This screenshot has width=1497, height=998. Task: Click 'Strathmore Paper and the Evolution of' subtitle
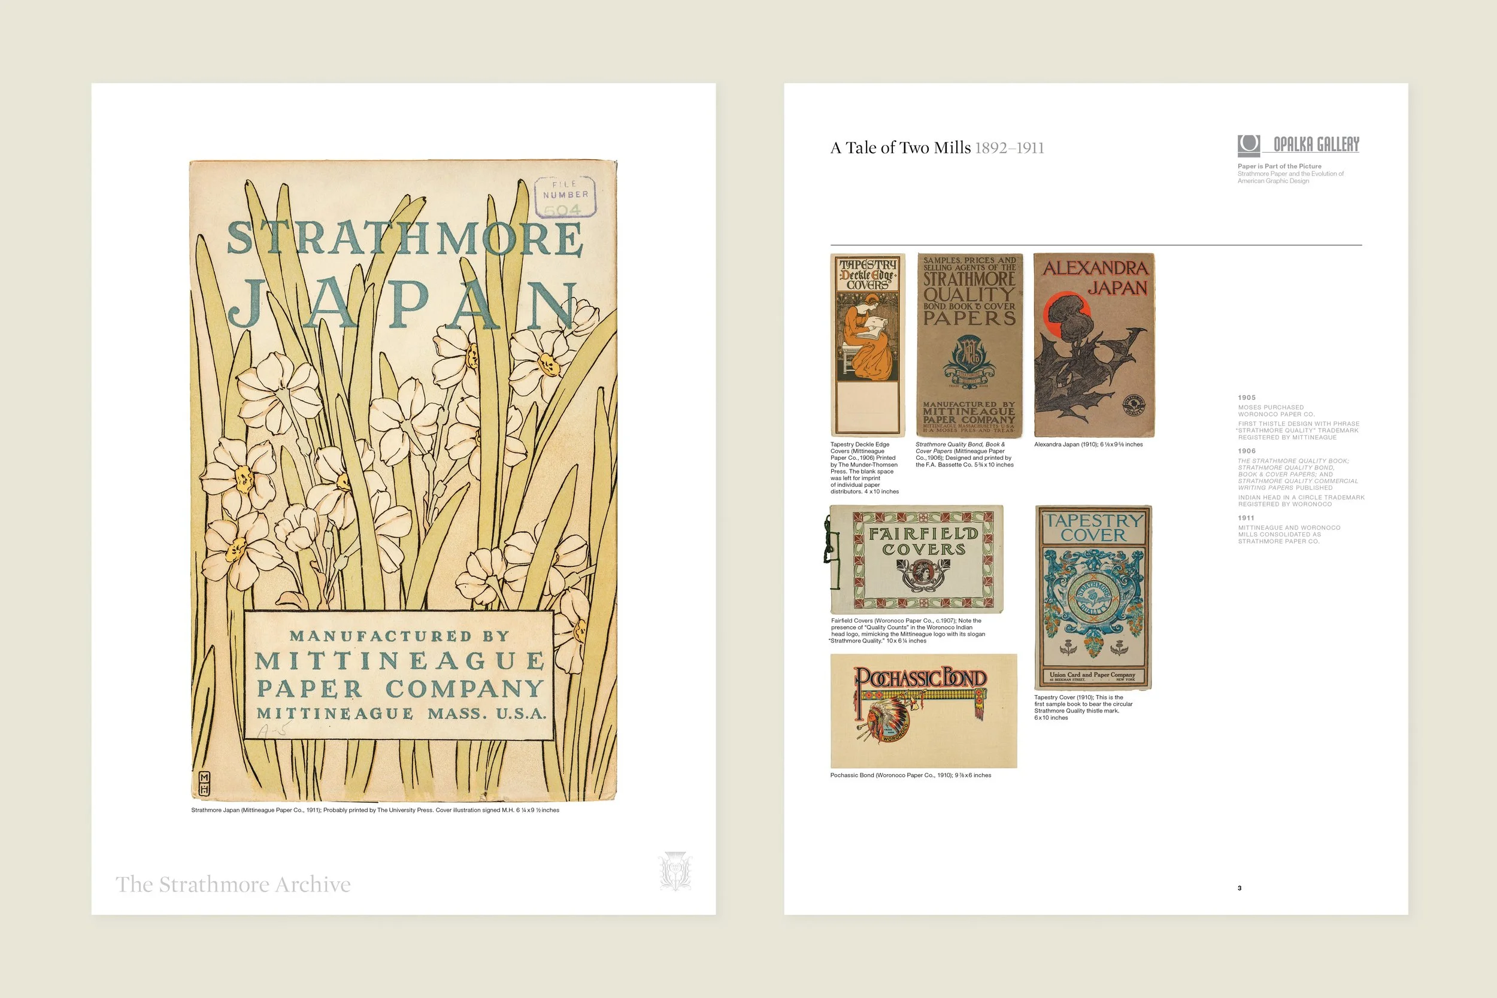(x=1291, y=174)
